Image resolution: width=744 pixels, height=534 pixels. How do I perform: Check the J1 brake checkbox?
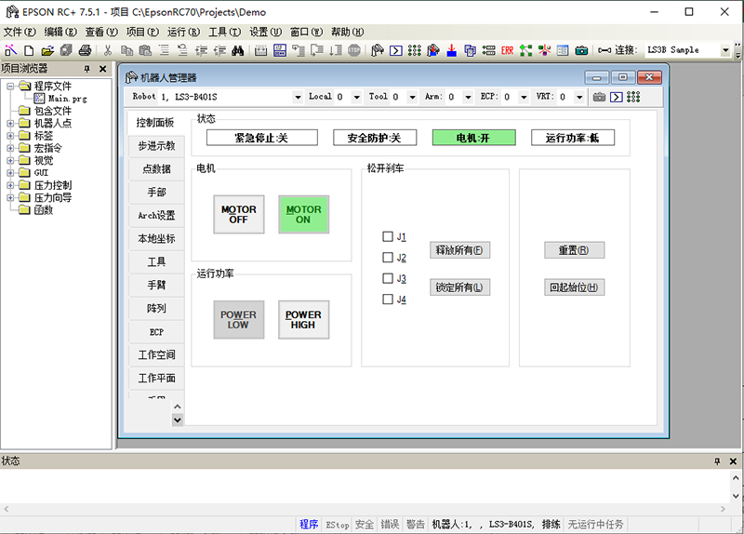[388, 236]
